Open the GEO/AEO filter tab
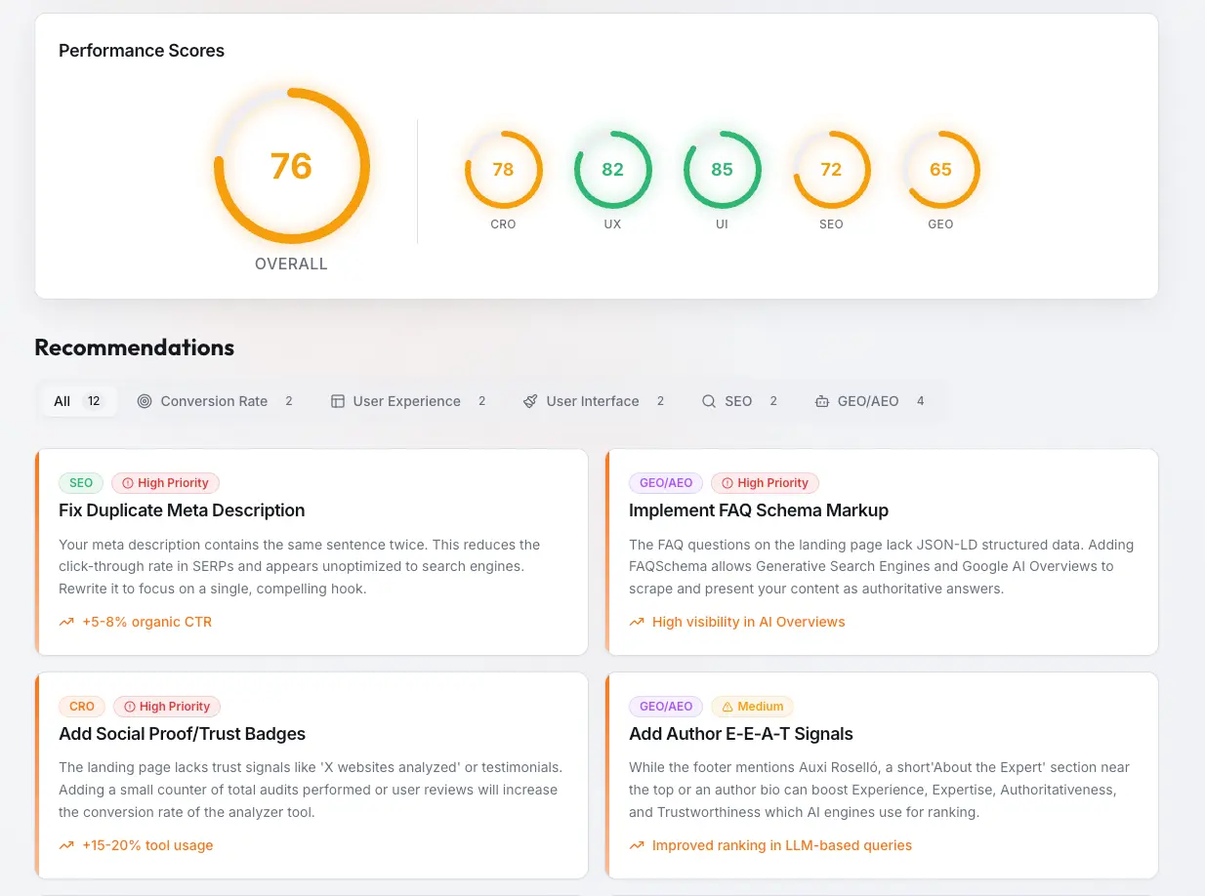Image resolution: width=1205 pixels, height=896 pixels. [868, 401]
